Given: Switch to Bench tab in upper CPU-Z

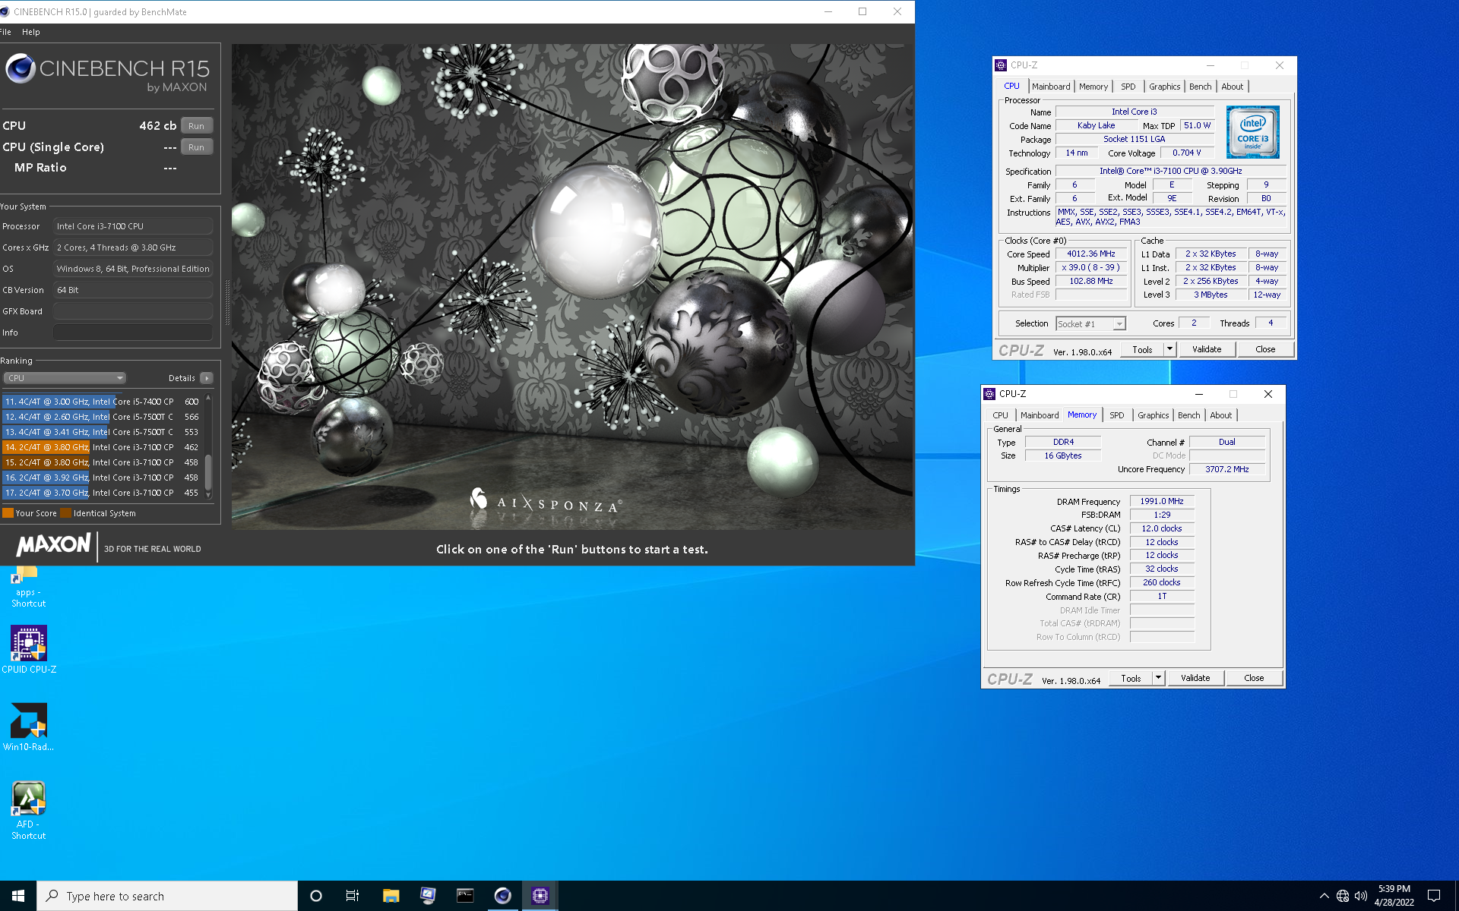Looking at the screenshot, I should [1201, 87].
